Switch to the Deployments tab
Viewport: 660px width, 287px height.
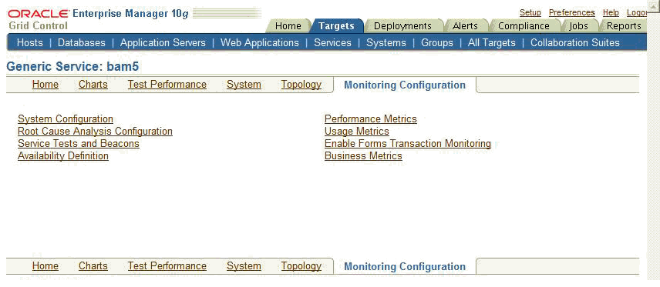pyautogui.click(x=402, y=26)
